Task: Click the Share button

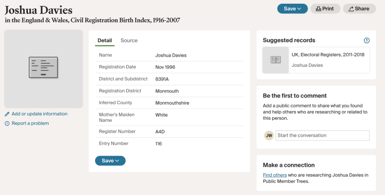Action: coord(359,9)
